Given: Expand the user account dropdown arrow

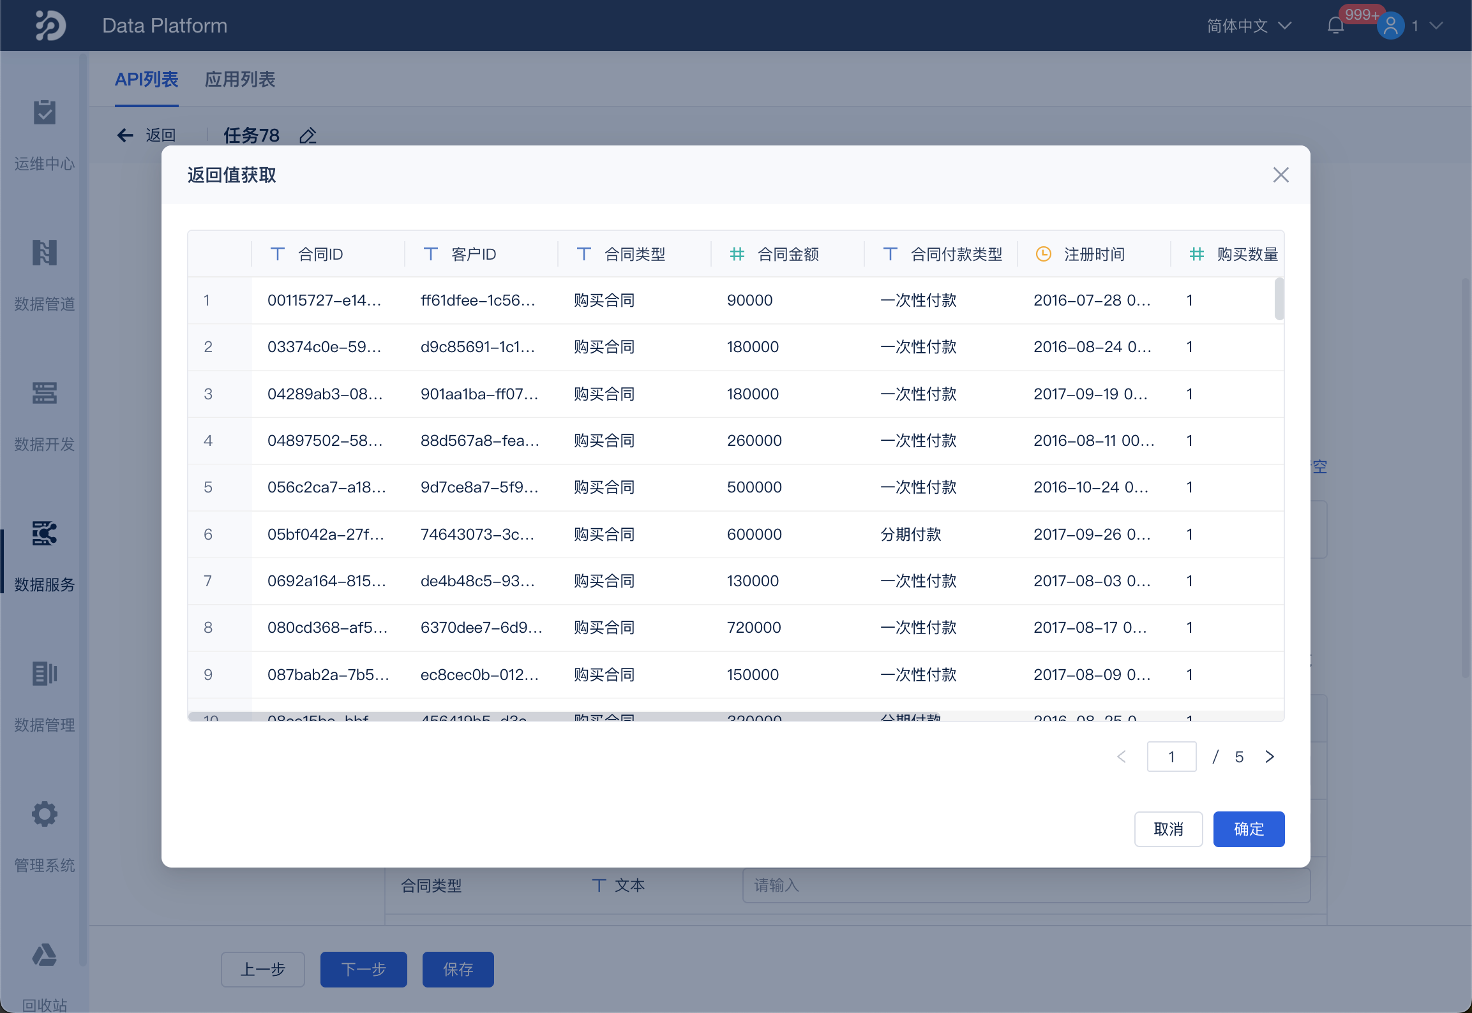Looking at the screenshot, I should 1436,26.
